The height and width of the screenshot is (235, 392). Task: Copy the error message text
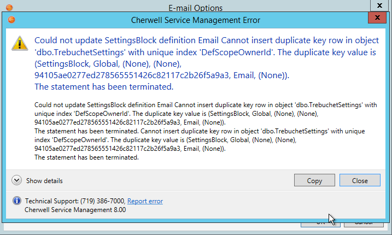coord(314,180)
